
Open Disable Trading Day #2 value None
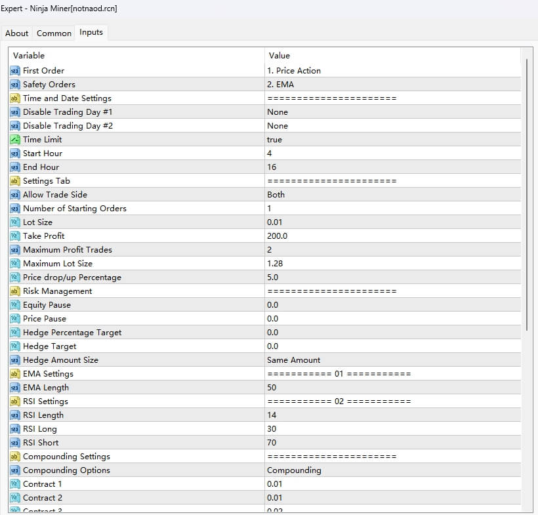278,126
